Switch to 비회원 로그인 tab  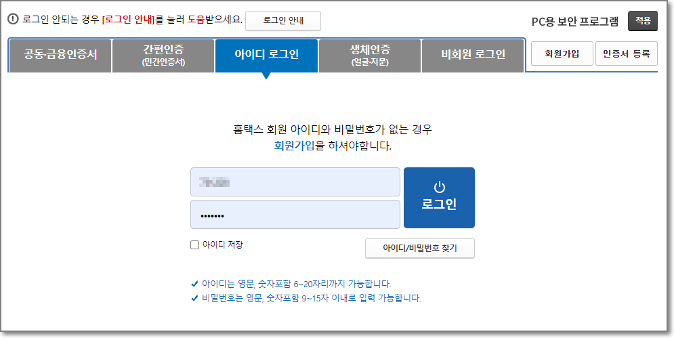(x=473, y=56)
